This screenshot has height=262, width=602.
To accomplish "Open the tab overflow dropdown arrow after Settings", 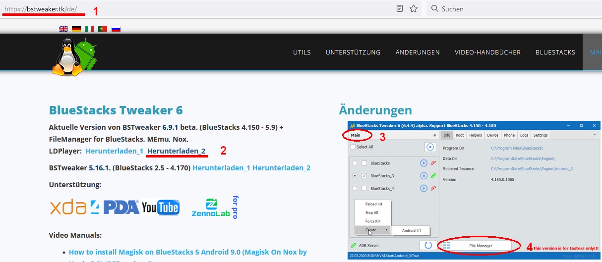I will pos(595,135).
